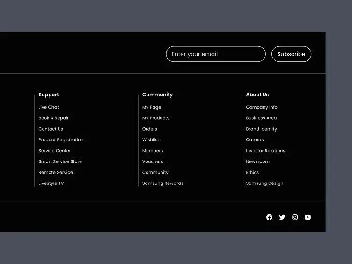Go to Book A Repair
The image size is (352, 264).
point(53,118)
